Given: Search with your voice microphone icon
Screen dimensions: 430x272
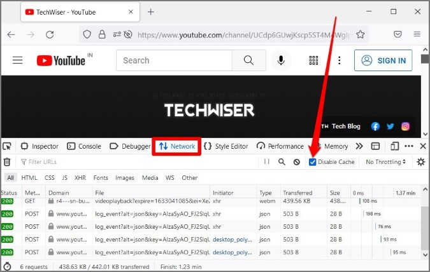Looking at the screenshot, I should click(x=281, y=60).
